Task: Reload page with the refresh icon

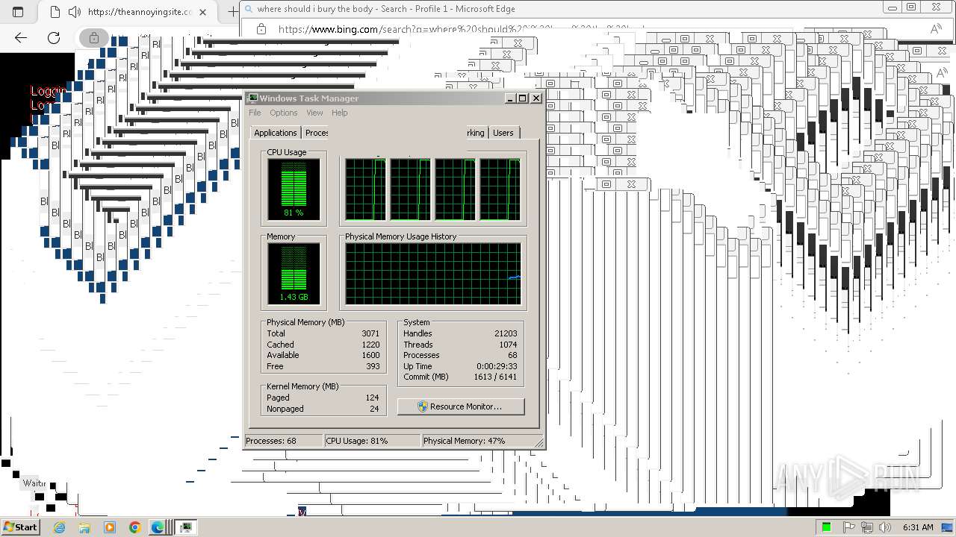Action: (54, 37)
